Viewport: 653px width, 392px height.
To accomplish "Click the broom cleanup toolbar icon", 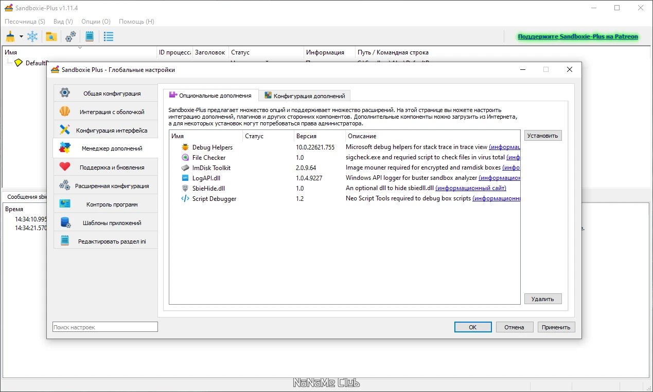I will (10, 36).
